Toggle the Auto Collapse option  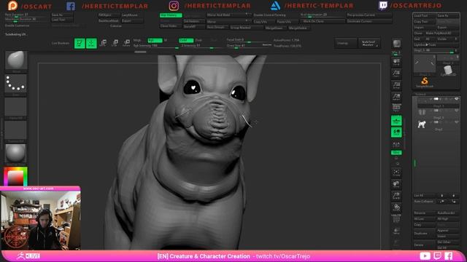[425, 202]
